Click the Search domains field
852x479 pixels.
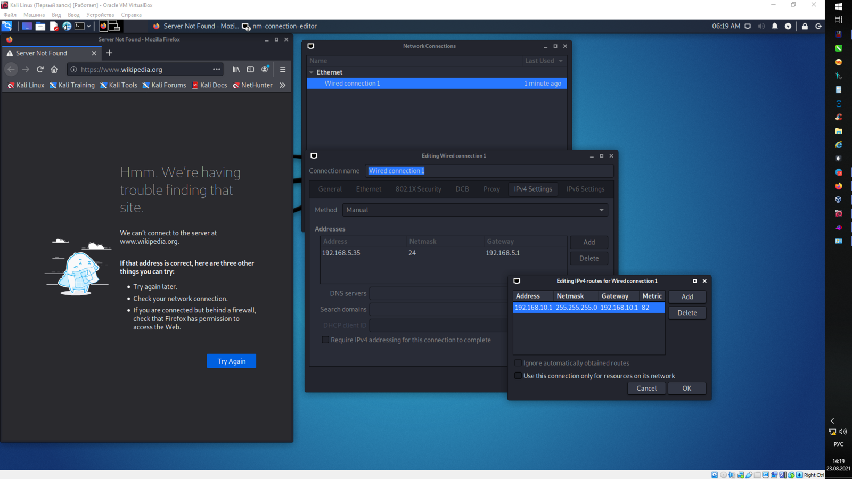tap(438, 309)
